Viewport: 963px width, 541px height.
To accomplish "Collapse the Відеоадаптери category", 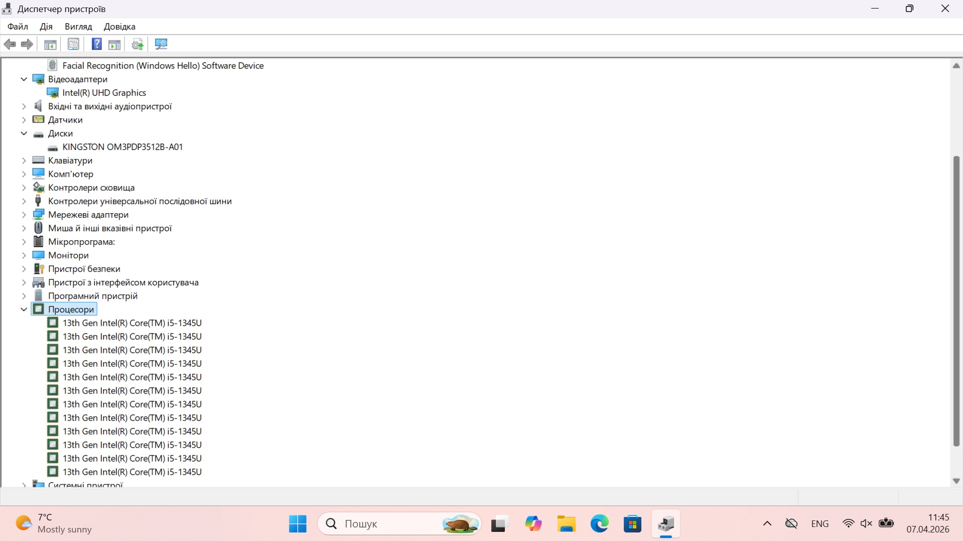I will (x=24, y=79).
